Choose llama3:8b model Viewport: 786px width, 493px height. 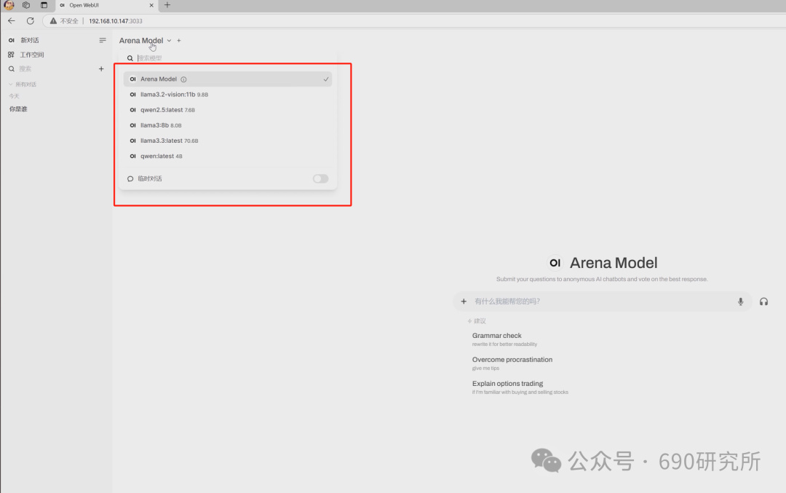click(228, 125)
